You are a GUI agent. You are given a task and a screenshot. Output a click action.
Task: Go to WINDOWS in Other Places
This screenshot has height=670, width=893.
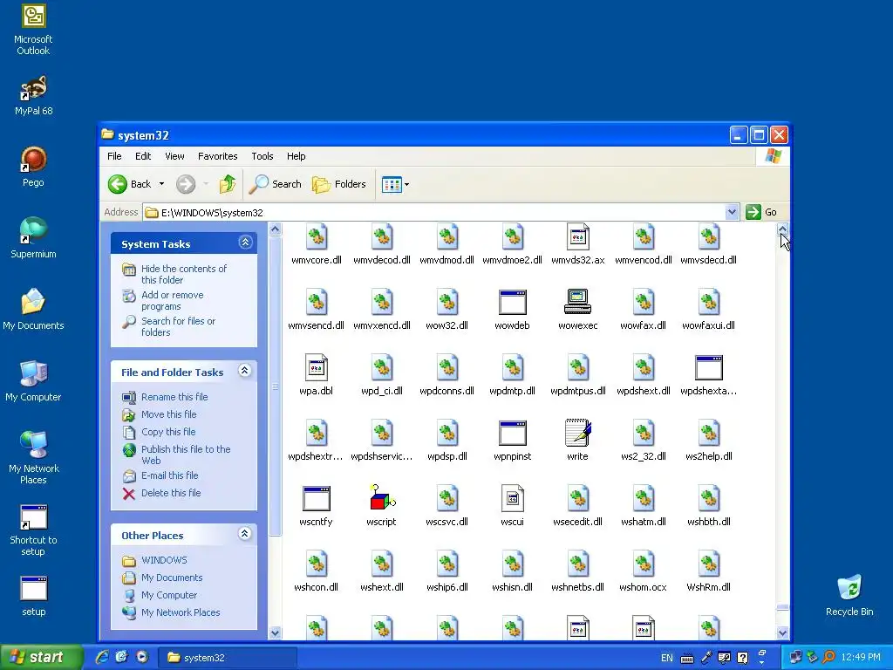point(164,560)
